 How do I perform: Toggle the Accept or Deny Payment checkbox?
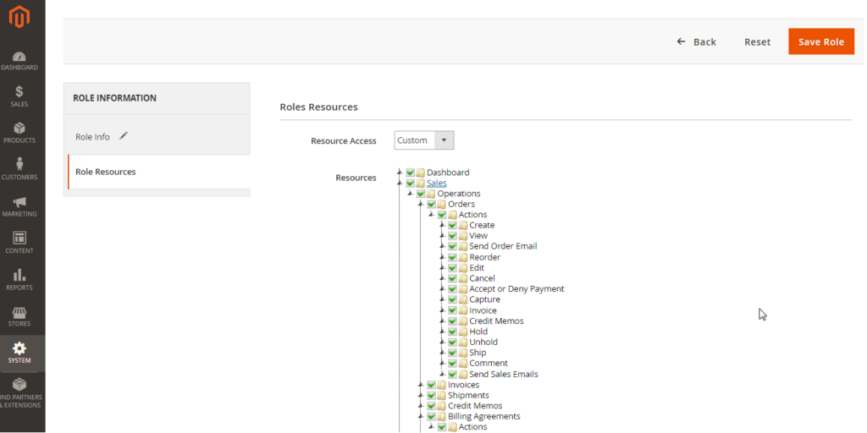pos(452,289)
